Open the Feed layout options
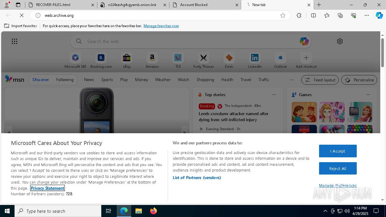386x217 pixels. pos(320,80)
